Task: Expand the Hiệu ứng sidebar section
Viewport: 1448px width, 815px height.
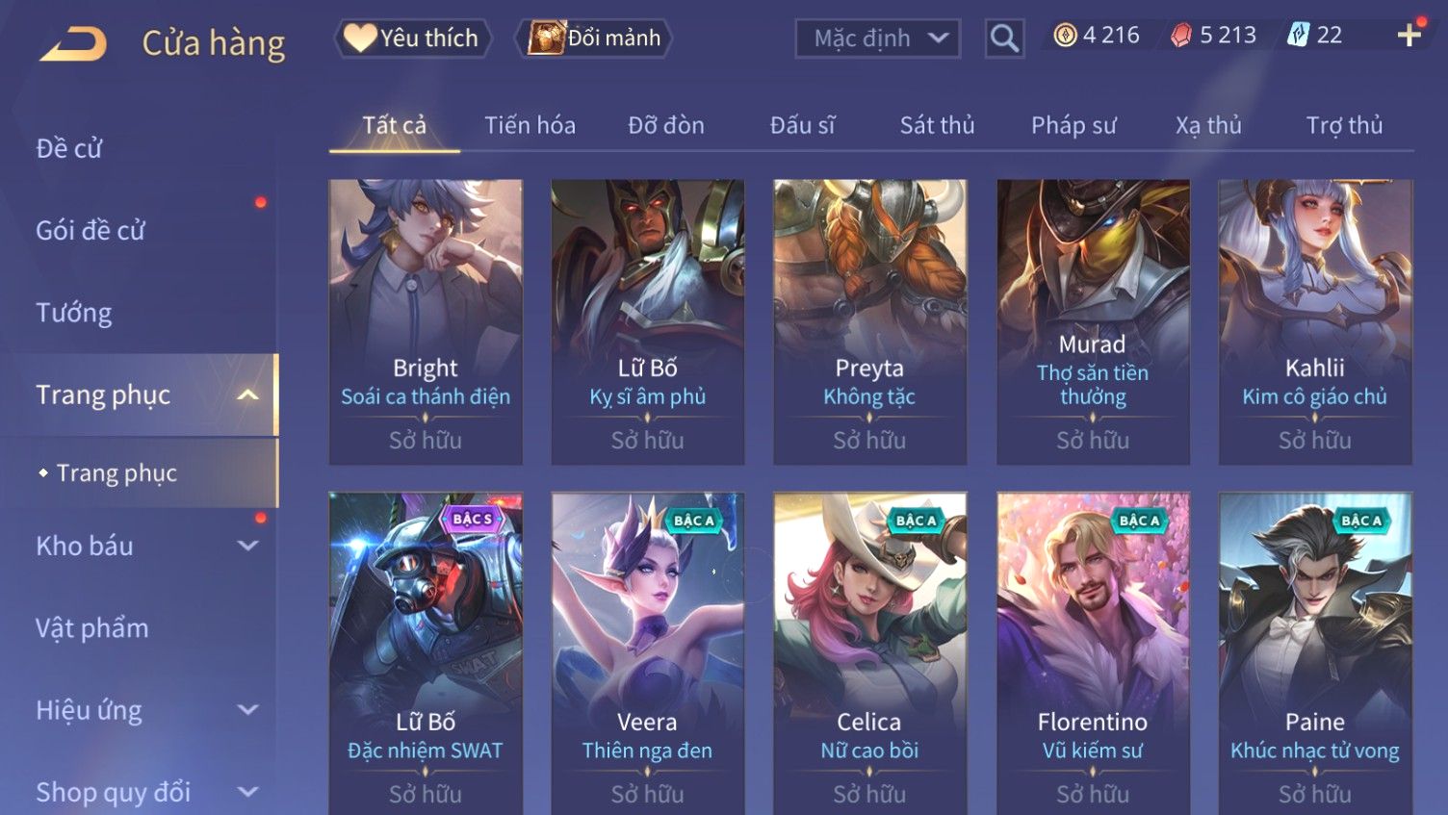Action: (x=247, y=710)
